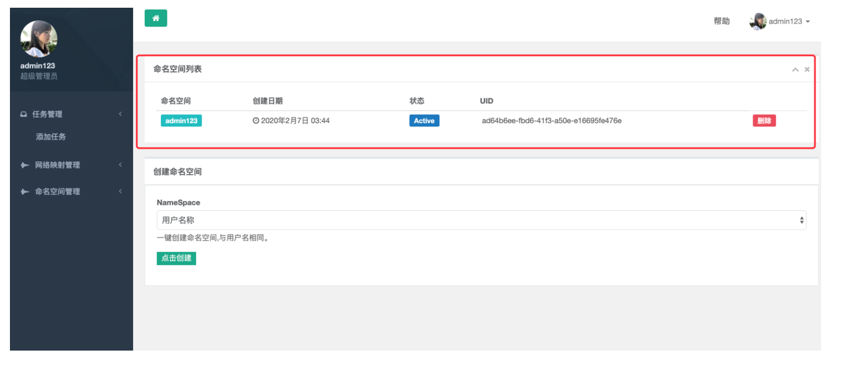Expand the 命名空间管理 chevron arrow
This screenshot has width=841, height=371.
coord(120,191)
